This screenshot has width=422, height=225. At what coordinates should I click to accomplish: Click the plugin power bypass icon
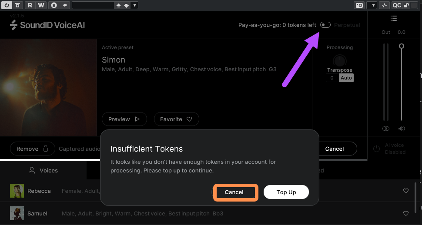(7, 5)
